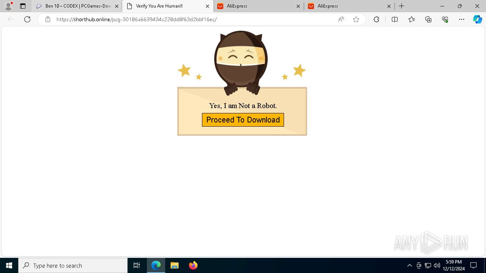The image size is (486, 273).
Task: Open the clock showing 5:59 PM
Action: (454, 265)
